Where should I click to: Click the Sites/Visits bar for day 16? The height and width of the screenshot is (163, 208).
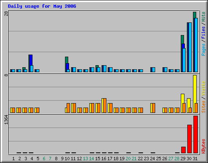[104, 106]
